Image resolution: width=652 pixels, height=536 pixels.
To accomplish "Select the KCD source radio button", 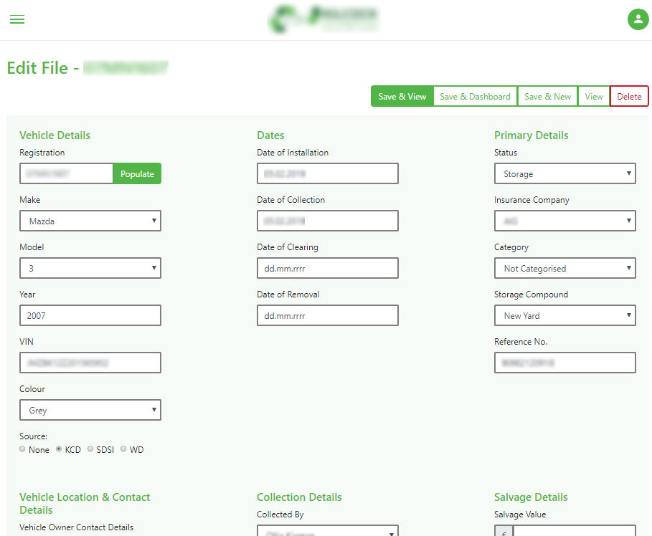I will [x=60, y=449].
